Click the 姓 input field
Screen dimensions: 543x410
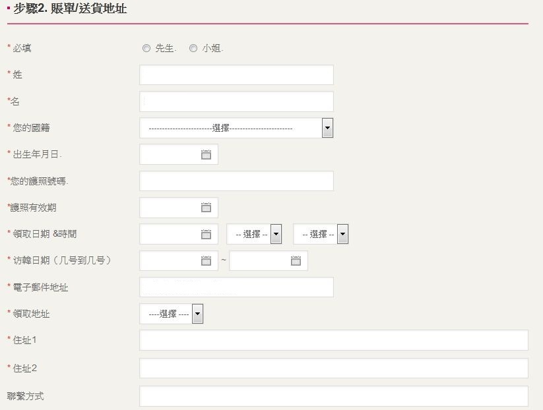click(x=236, y=74)
